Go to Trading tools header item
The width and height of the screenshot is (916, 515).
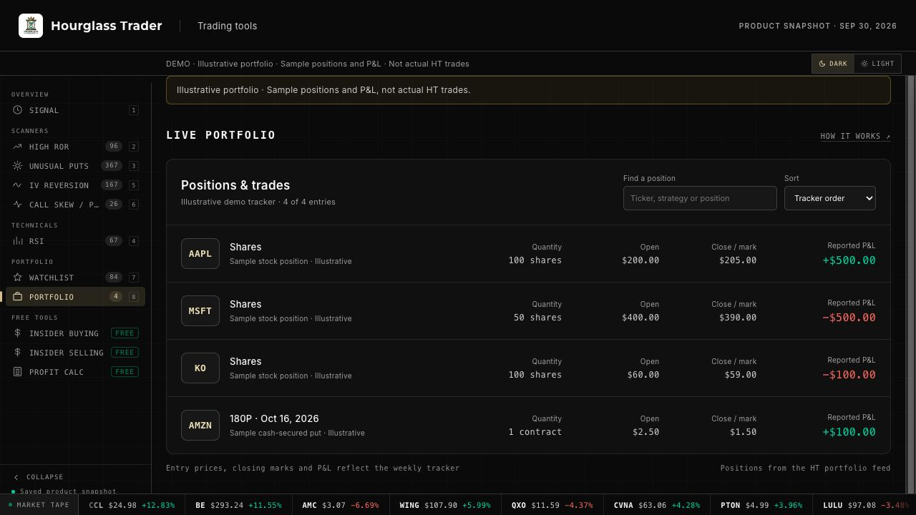tap(227, 26)
